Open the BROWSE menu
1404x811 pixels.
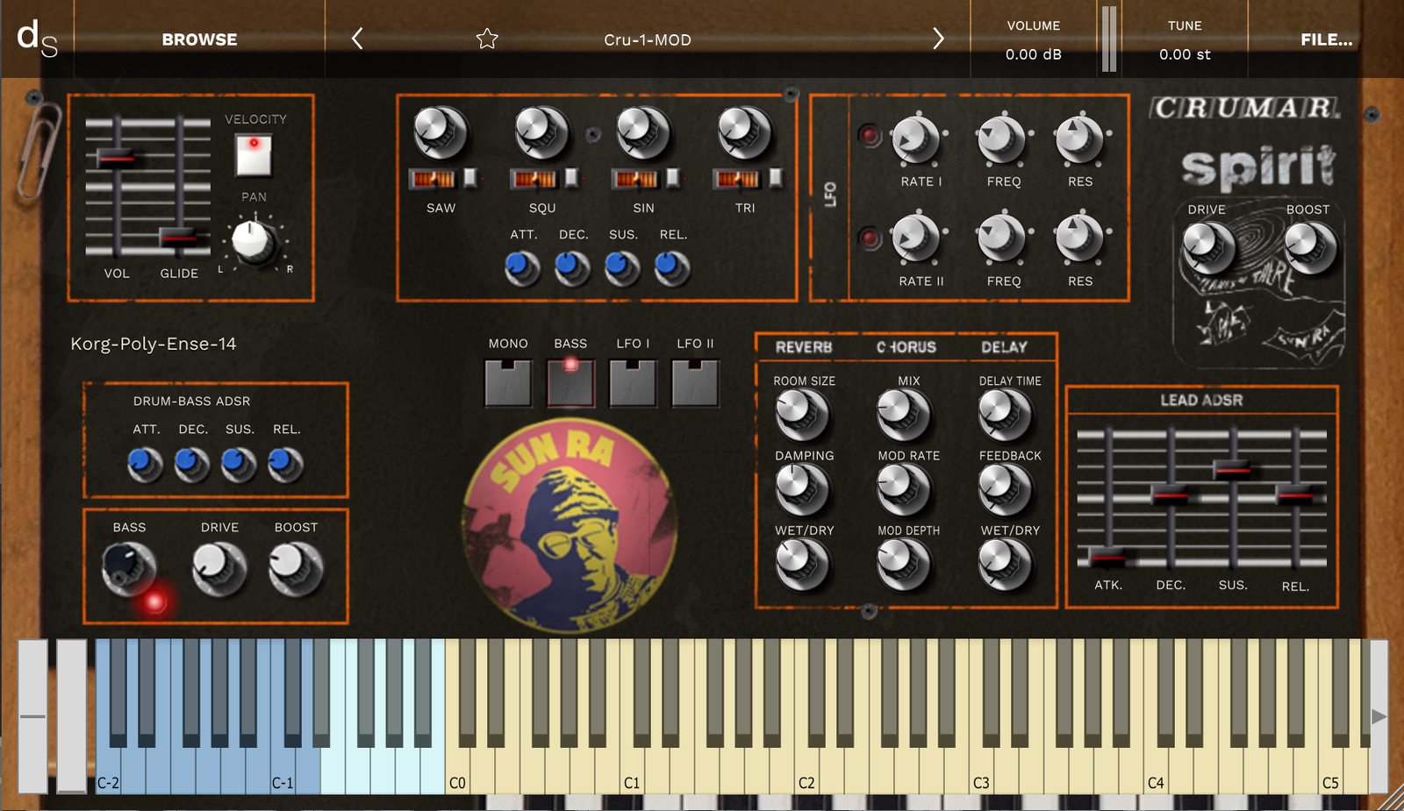coord(199,39)
